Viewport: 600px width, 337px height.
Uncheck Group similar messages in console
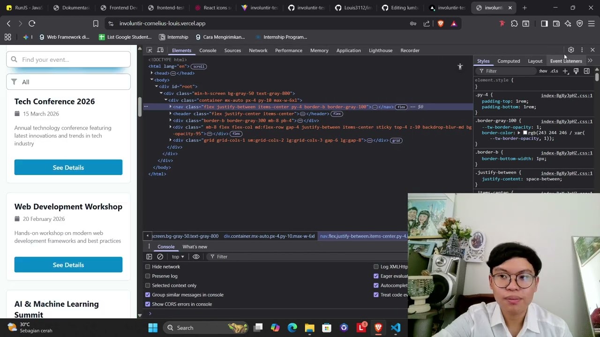148,295
